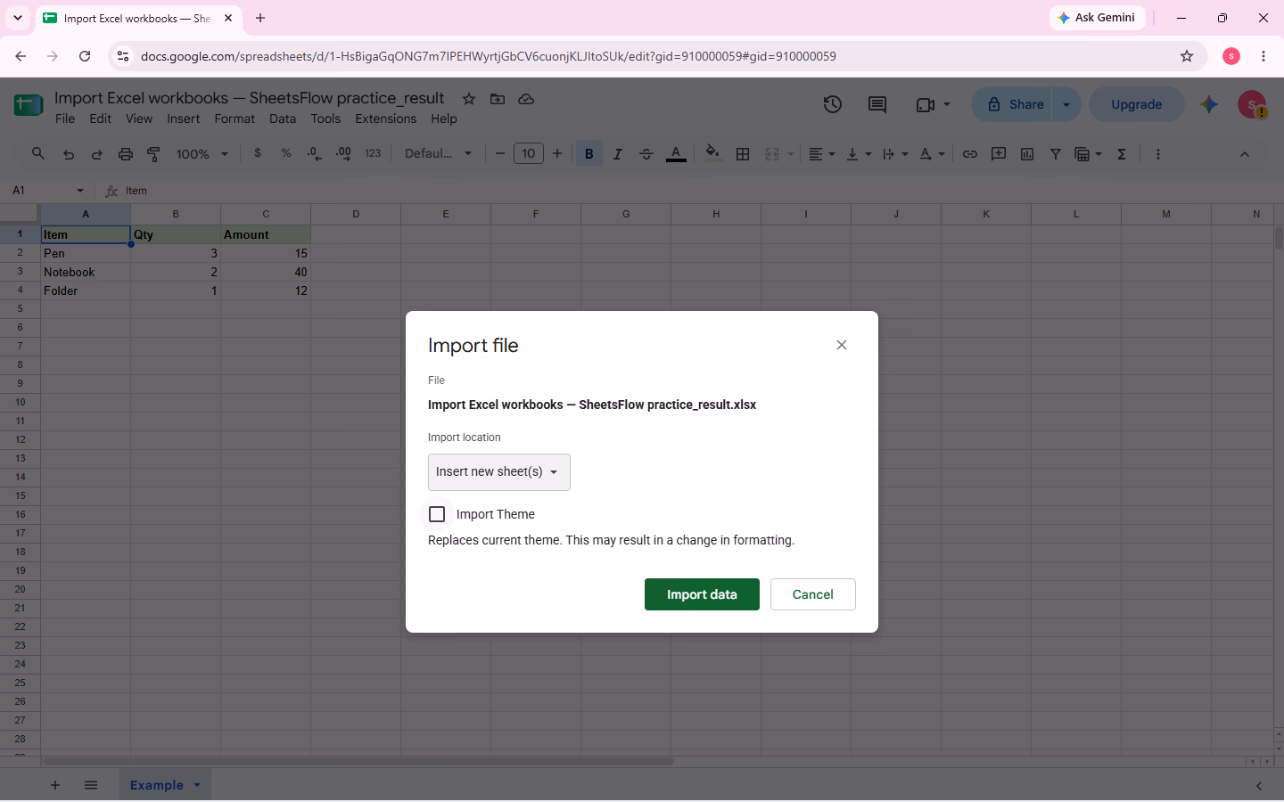Click the add sheet plus icon

pos(55,785)
